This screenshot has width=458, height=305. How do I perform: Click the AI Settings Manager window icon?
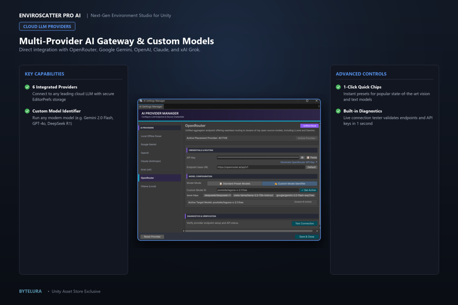point(141,101)
